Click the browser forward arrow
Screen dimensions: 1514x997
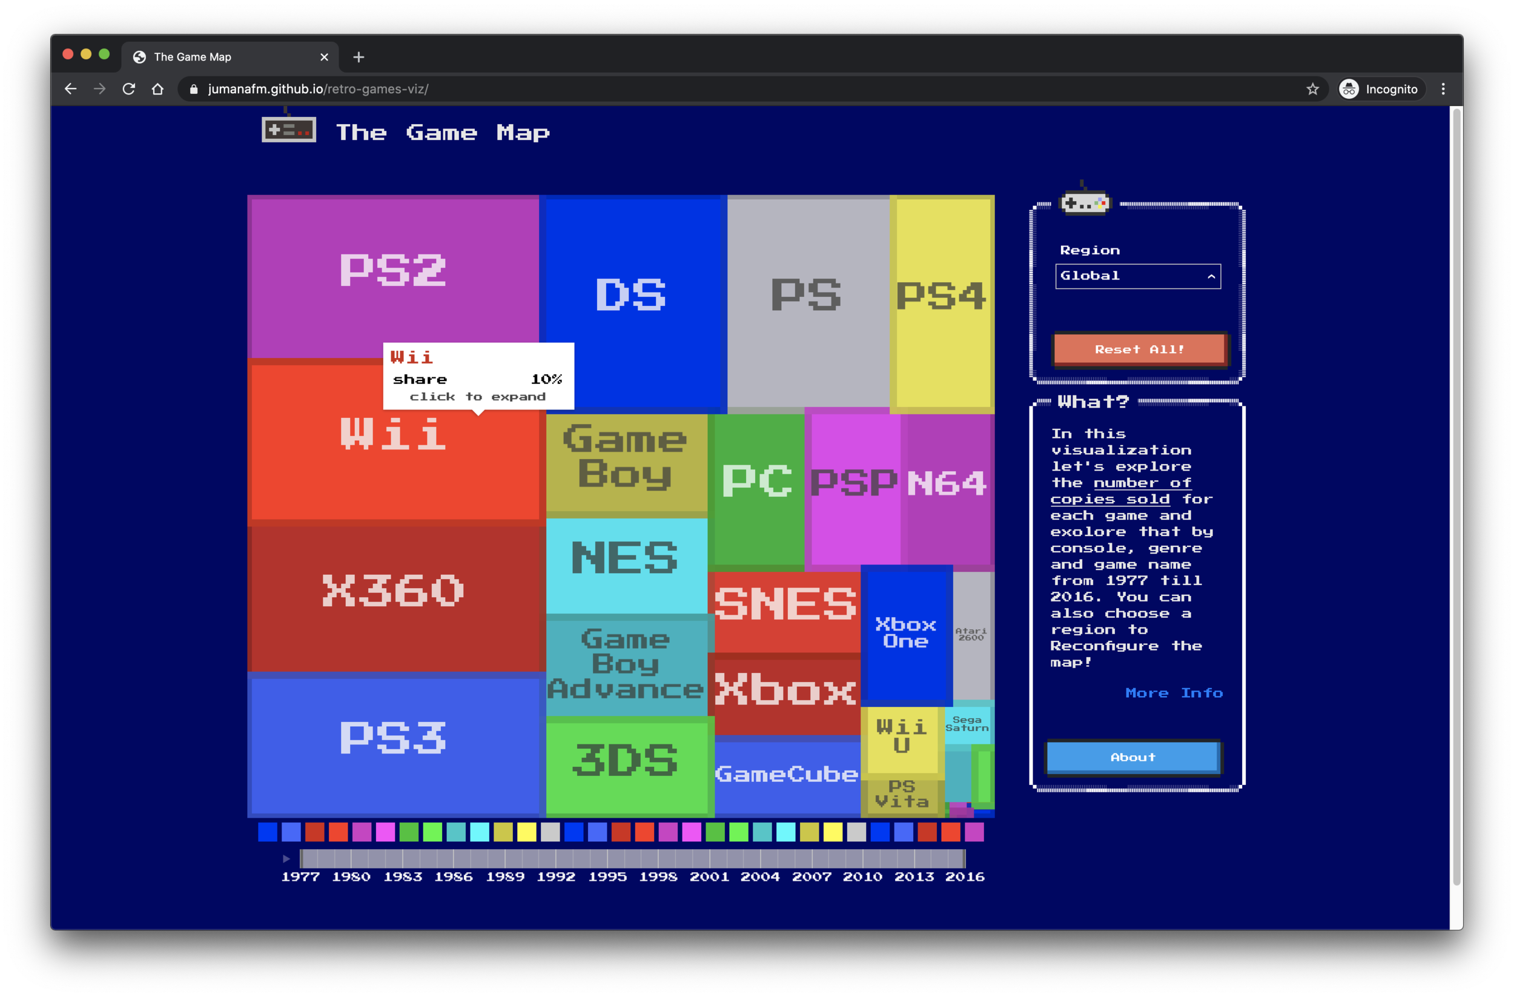[99, 89]
